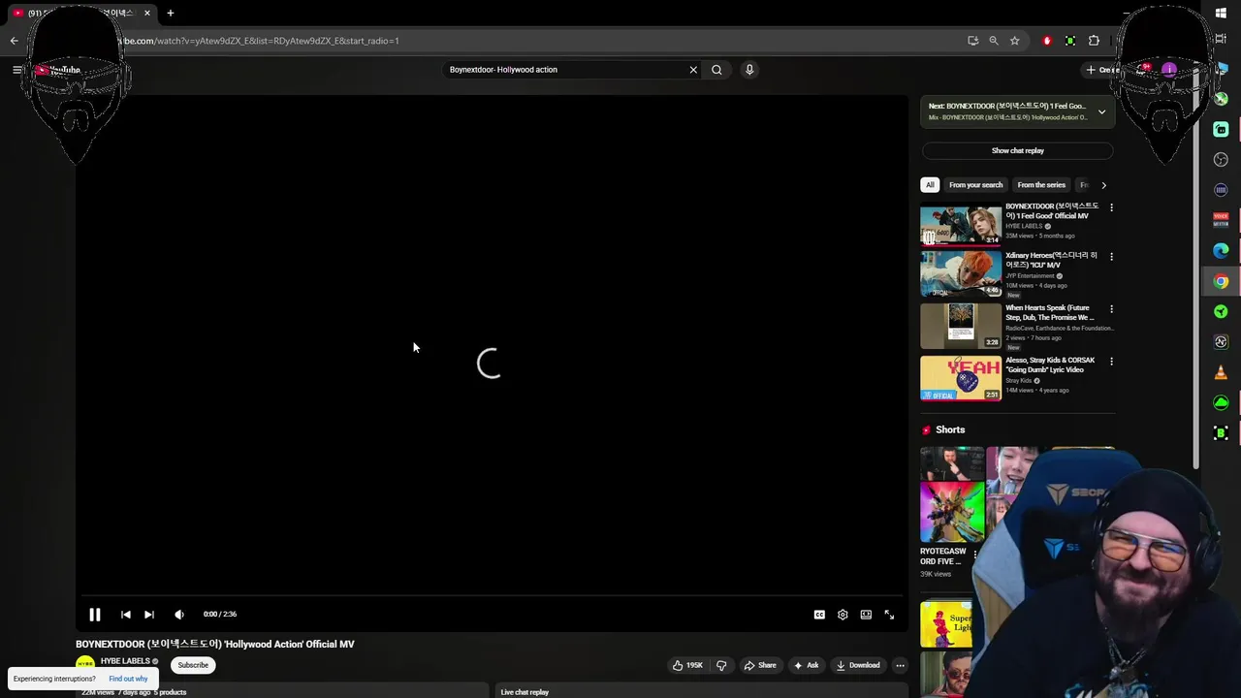Click the video progress bar
The image size is (1241, 698).
(491, 597)
